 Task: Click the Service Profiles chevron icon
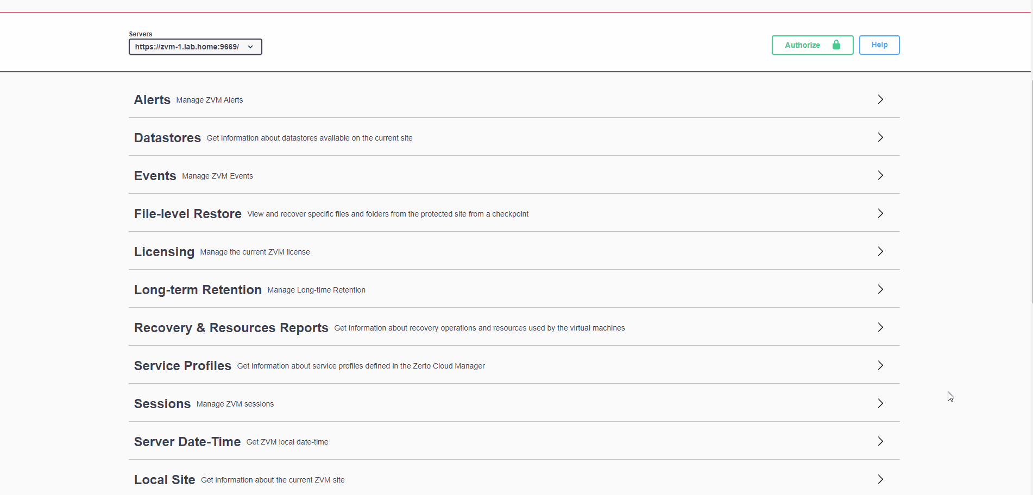pyautogui.click(x=880, y=366)
